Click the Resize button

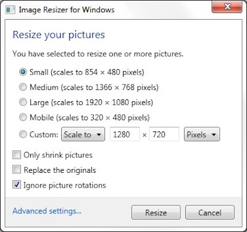tap(156, 212)
